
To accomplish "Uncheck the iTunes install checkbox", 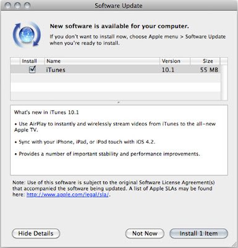I will tap(32, 69).
